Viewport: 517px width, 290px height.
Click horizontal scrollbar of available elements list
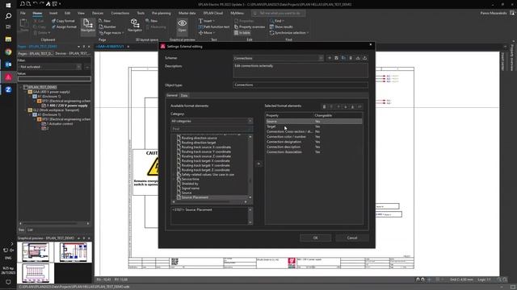[209, 201]
